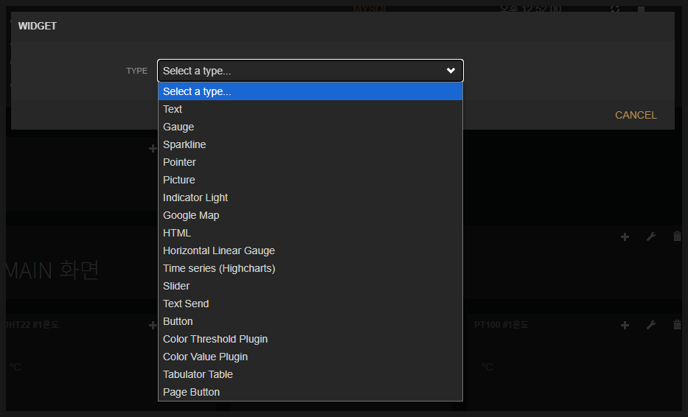
Task: Pick Picture widget type
Action: (x=310, y=180)
